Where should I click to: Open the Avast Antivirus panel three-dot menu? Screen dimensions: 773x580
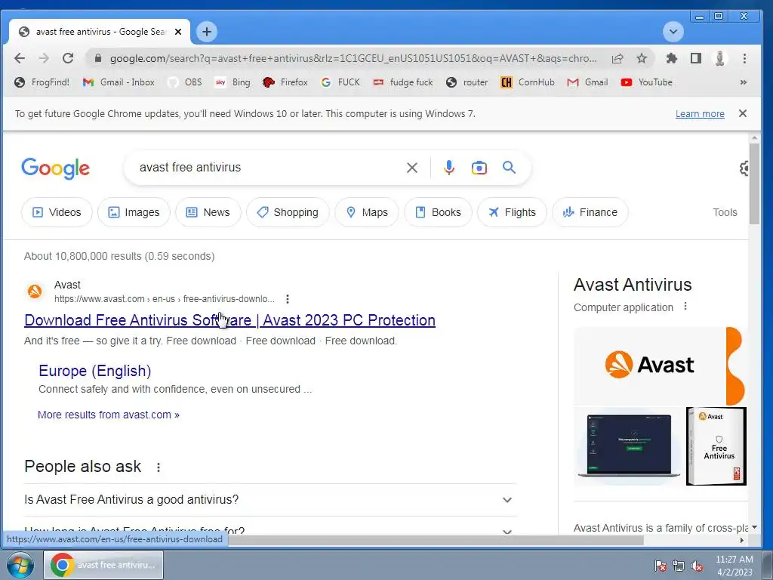pyautogui.click(x=685, y=307)
